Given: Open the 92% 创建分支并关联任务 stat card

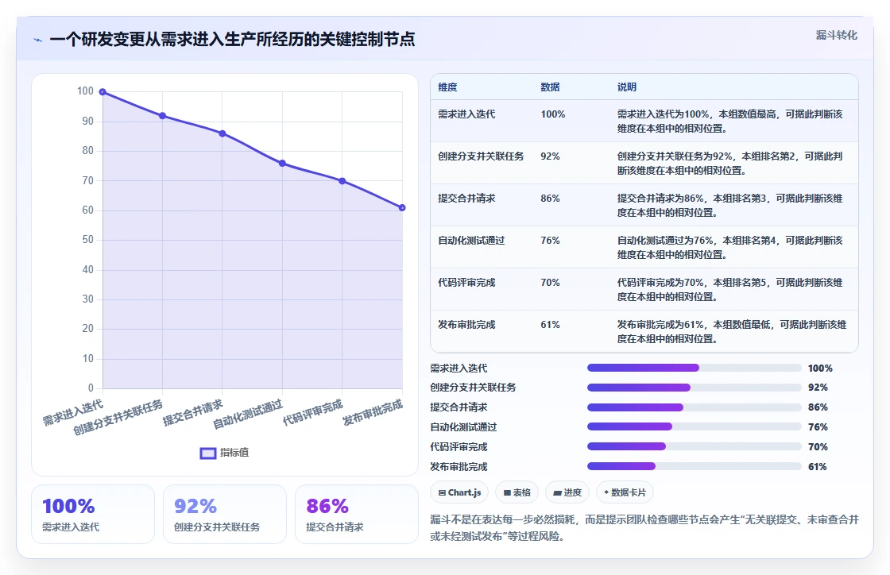Looking at the screenshot, I should pyautogui.click(x=225, y=515).
